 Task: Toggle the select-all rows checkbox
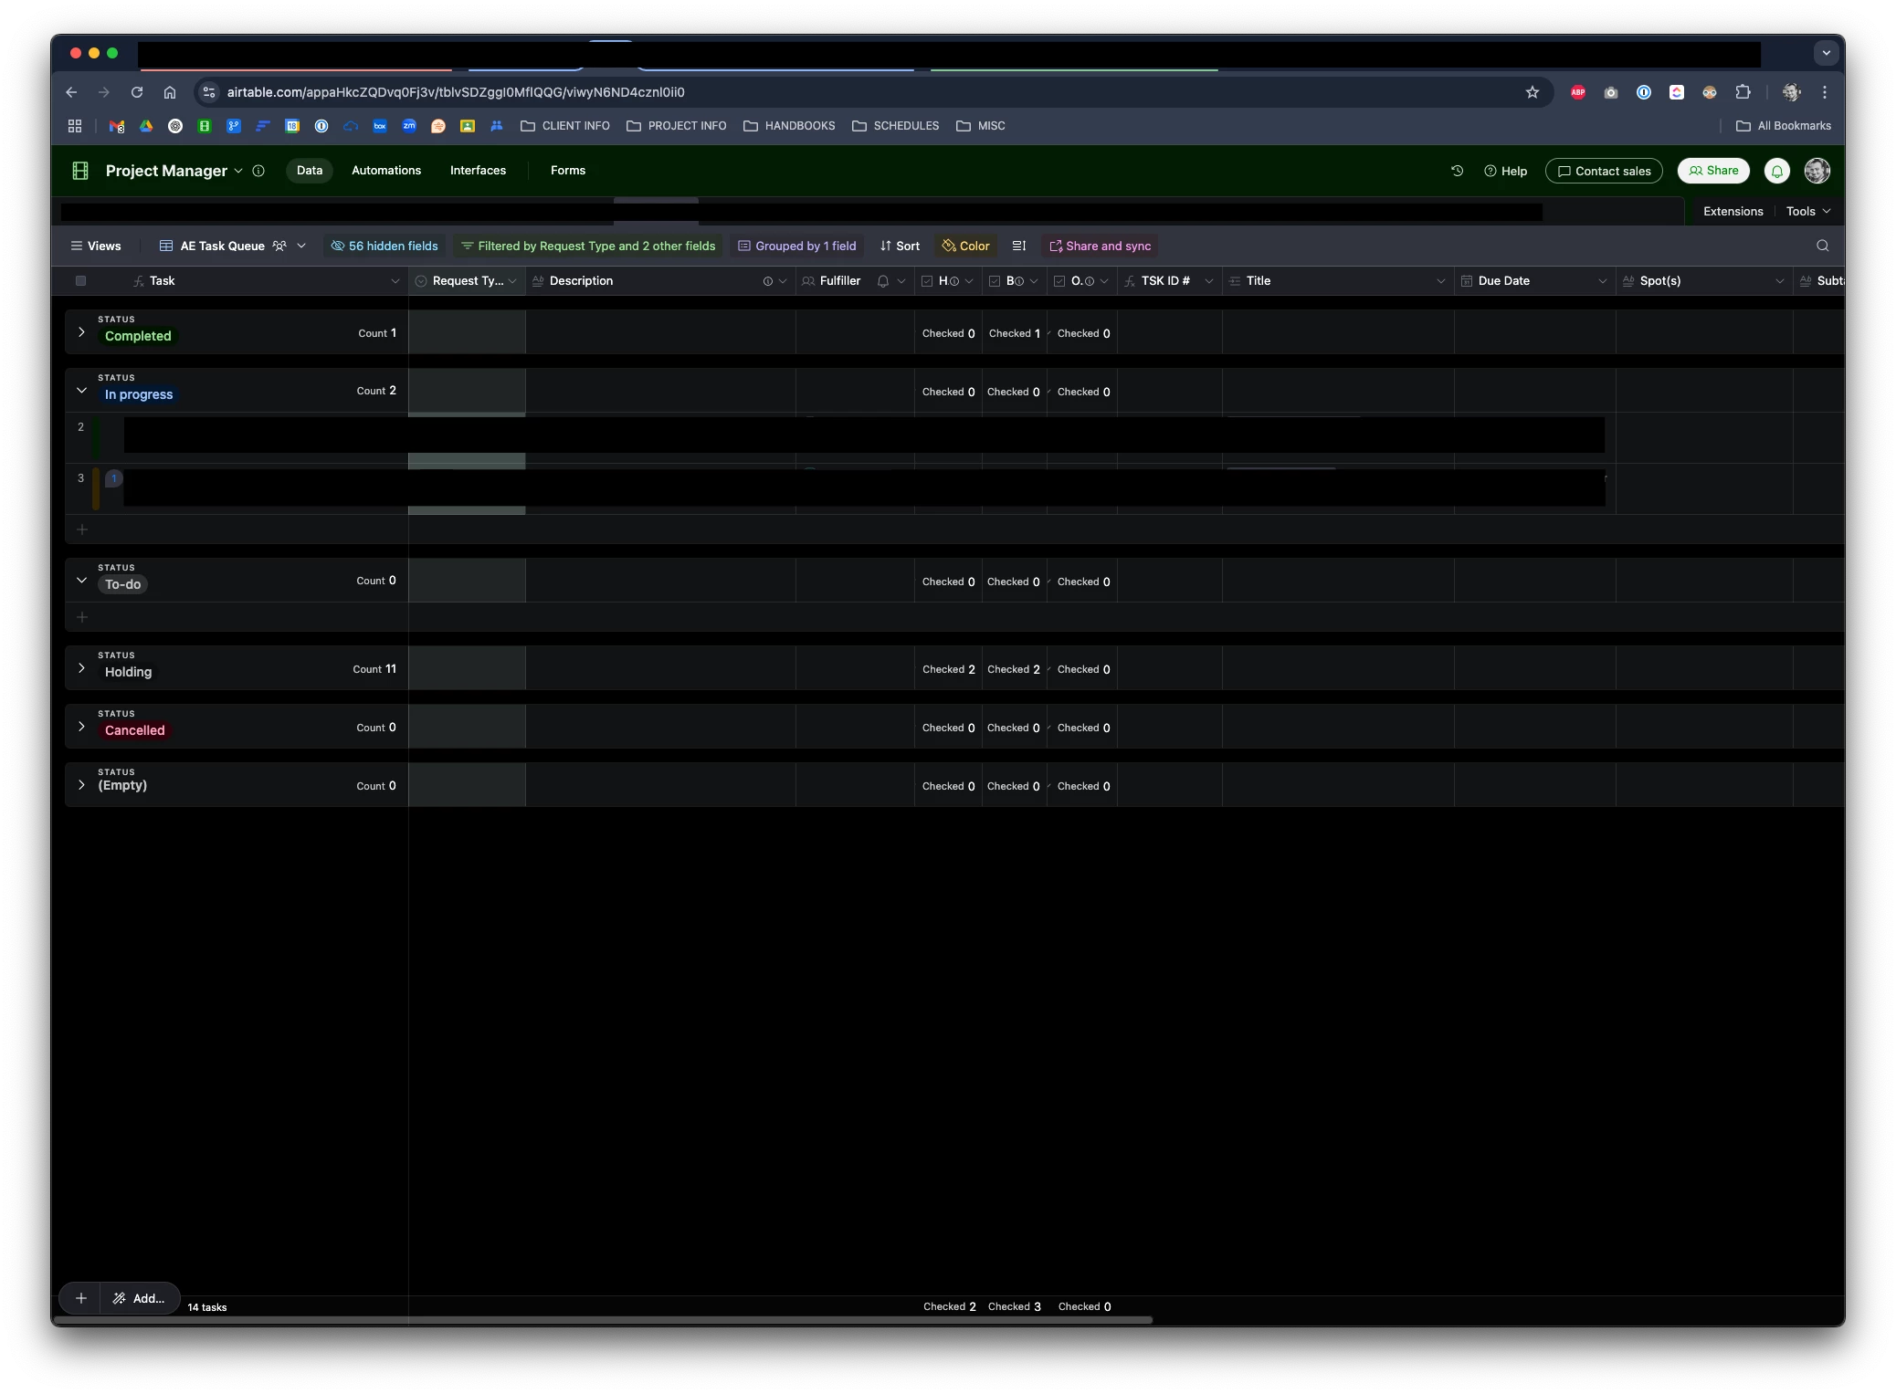click(80, 281)
